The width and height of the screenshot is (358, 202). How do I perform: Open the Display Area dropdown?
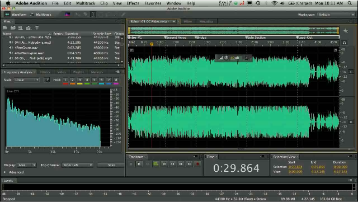[26, 165]
